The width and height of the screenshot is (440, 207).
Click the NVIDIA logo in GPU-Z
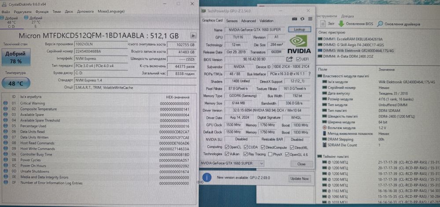(x=299, y=44)
